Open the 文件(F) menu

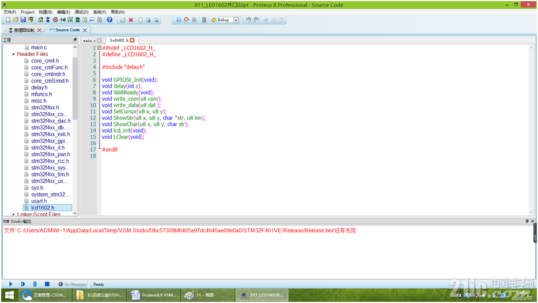(x=10, y=12)
